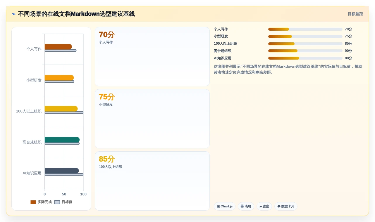Click the 100人以上组织 axis label in chart

29,111
